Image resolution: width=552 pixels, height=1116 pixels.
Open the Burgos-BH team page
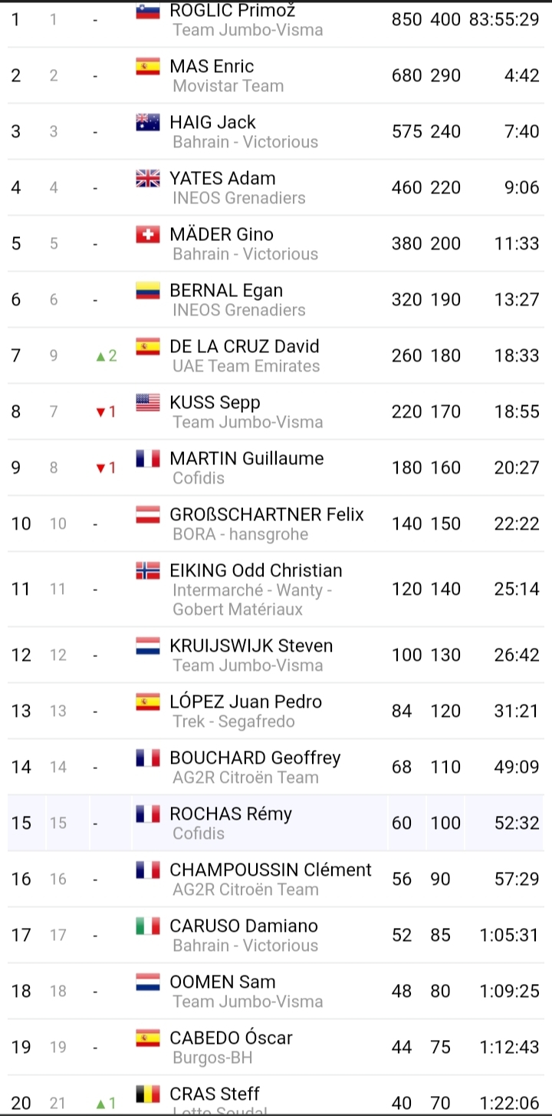pos(212,1058)
